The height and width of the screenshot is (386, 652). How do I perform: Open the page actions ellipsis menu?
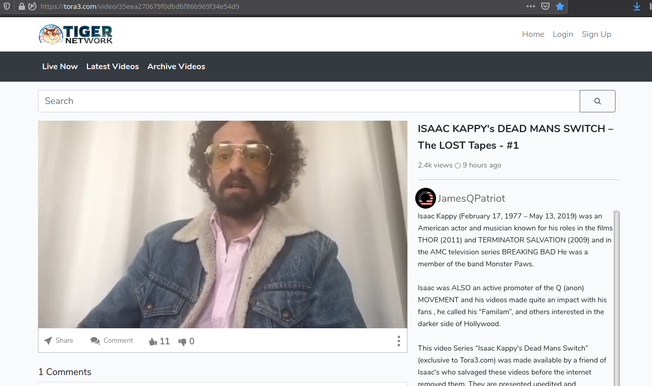click(x=531, y=6)
